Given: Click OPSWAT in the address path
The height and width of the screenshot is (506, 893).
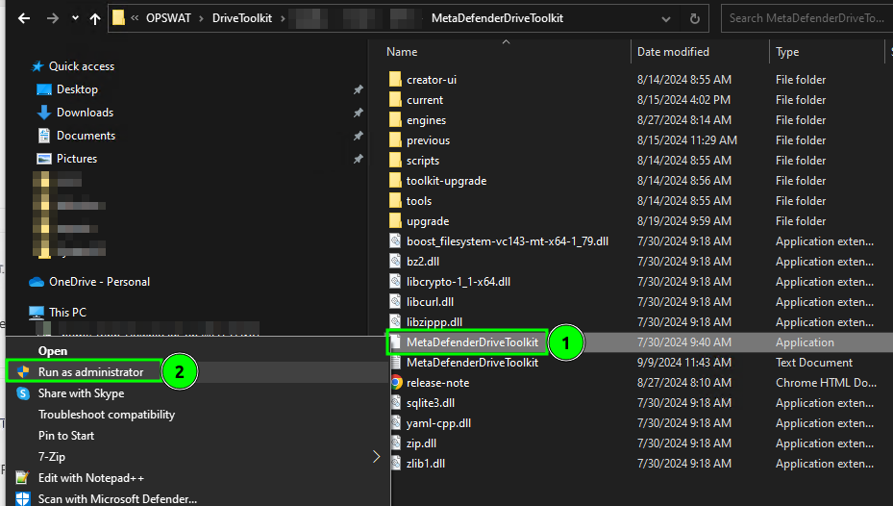Looking at the screenshot, I should tap(168, 18).
